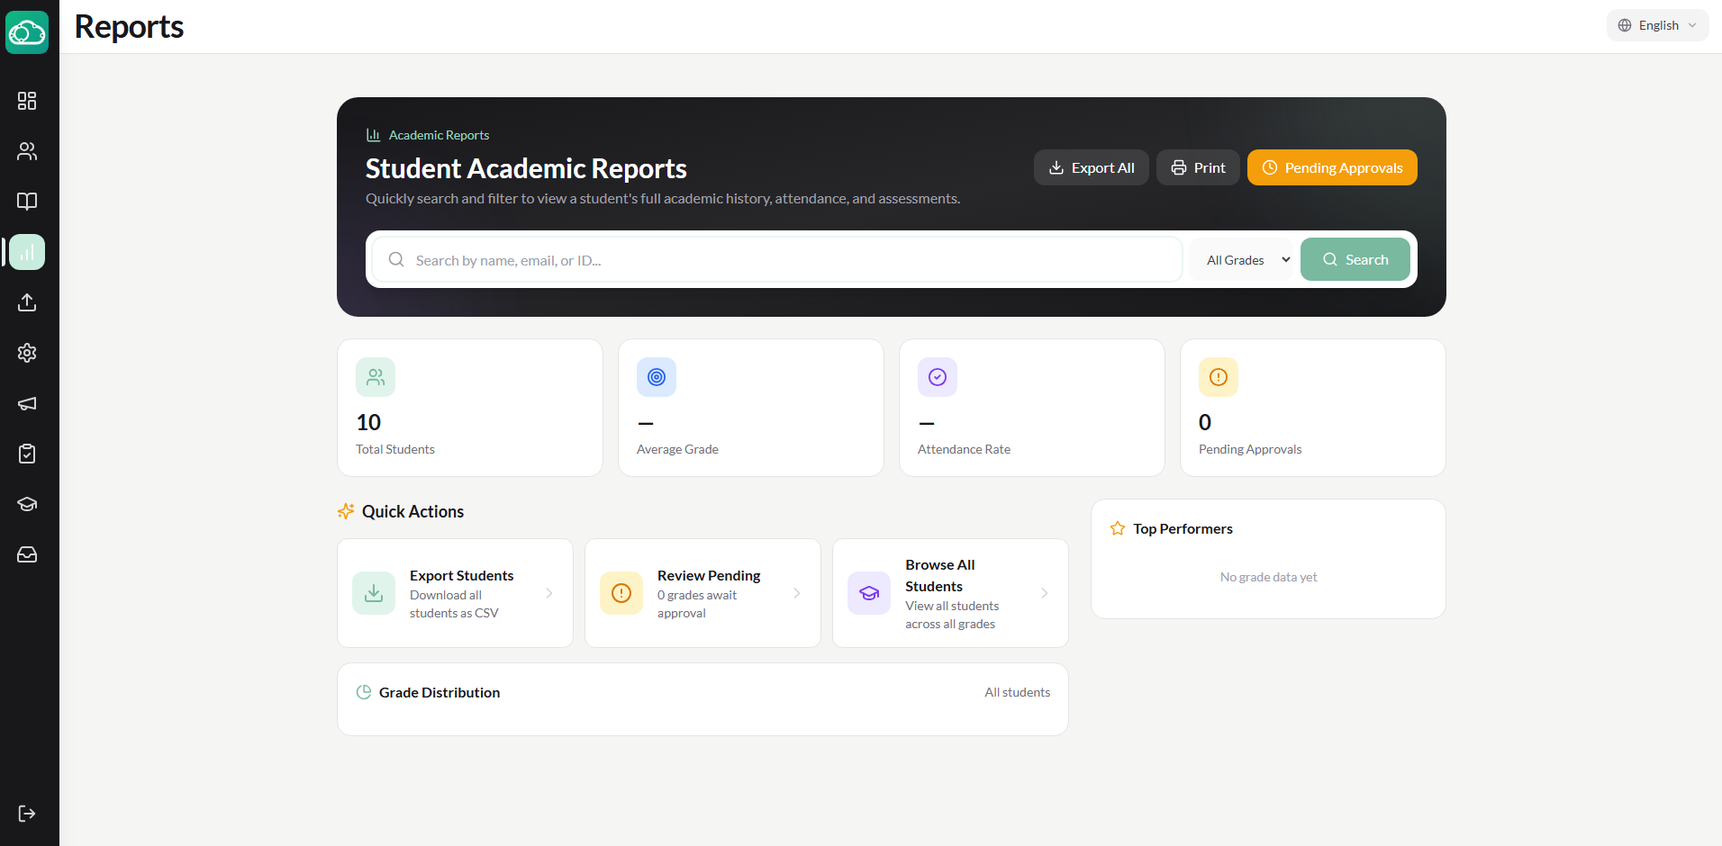This screenshot has height=846, width=1722.
Task: Click the Average Grade stat card
Action: coord(751,408)
